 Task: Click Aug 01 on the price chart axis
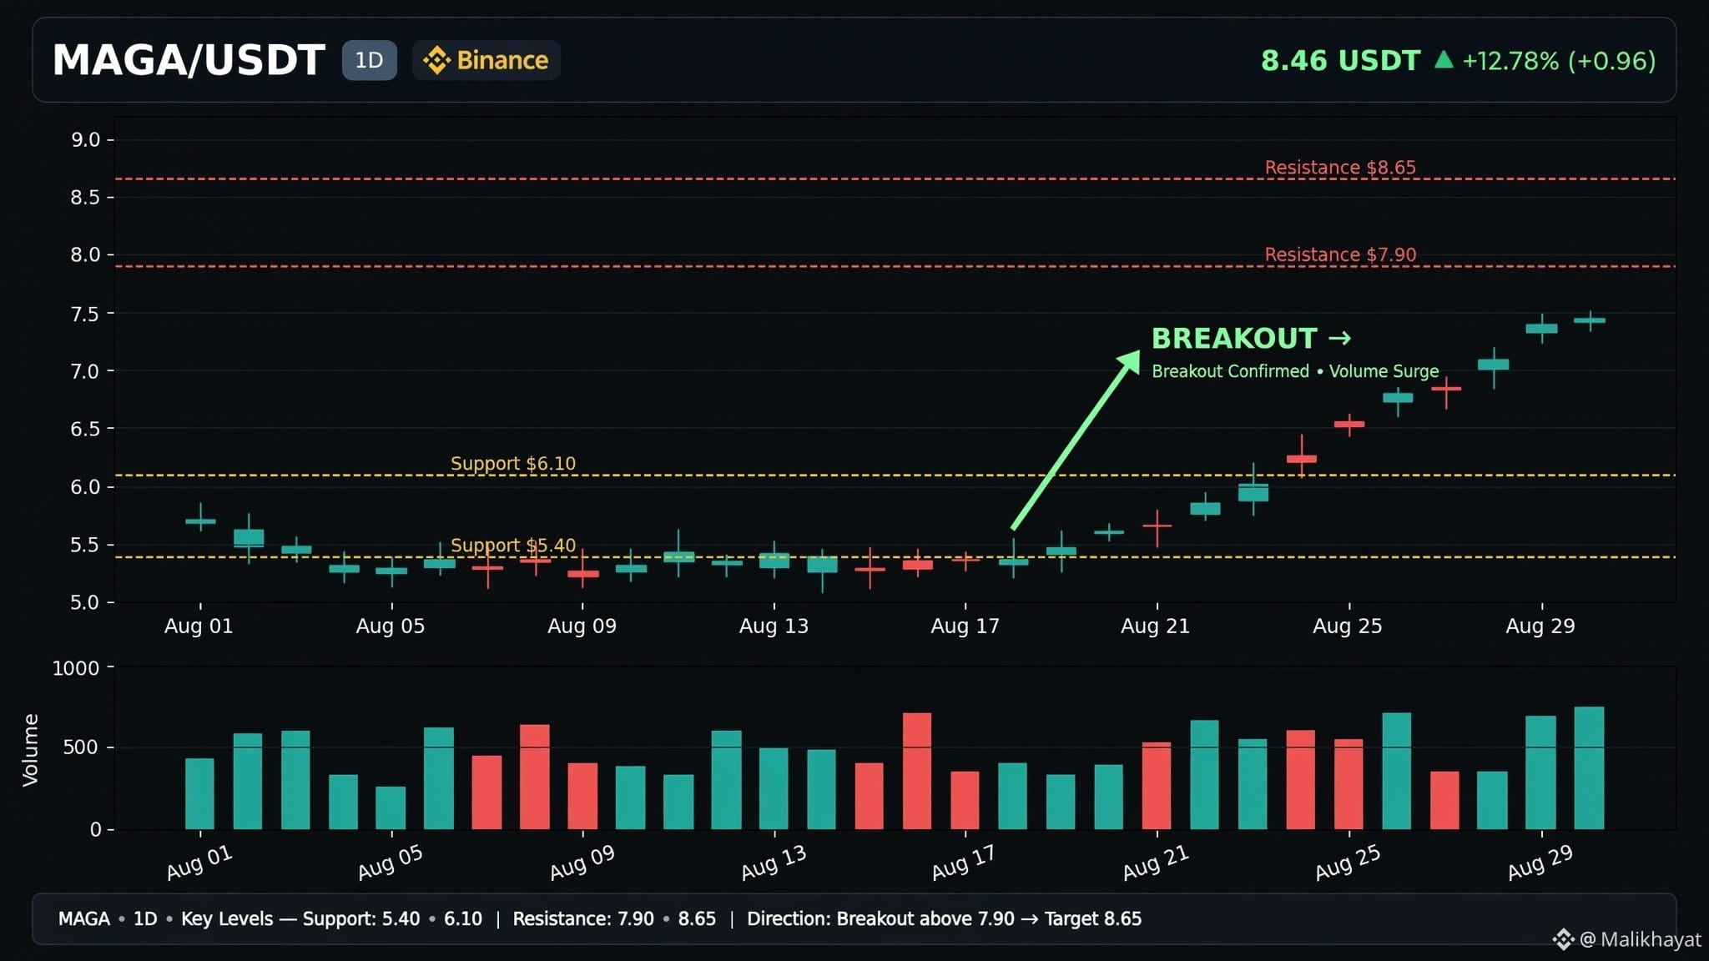point(199,626)
